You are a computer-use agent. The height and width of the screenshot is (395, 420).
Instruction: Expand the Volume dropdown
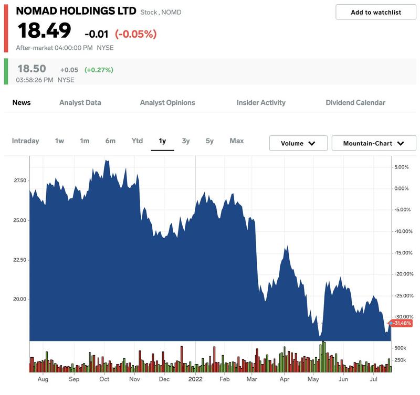pos(298,143)
